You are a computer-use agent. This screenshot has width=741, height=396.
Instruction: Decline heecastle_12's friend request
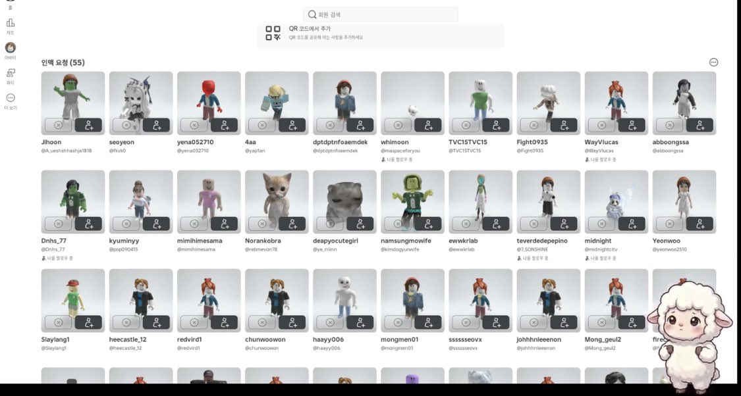pos(126,322)
